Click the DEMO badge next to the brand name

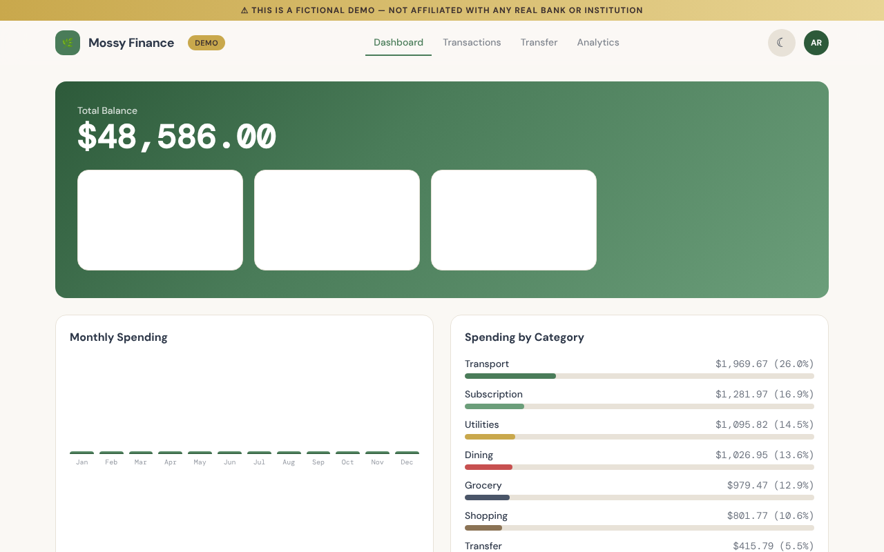point(206,43)
